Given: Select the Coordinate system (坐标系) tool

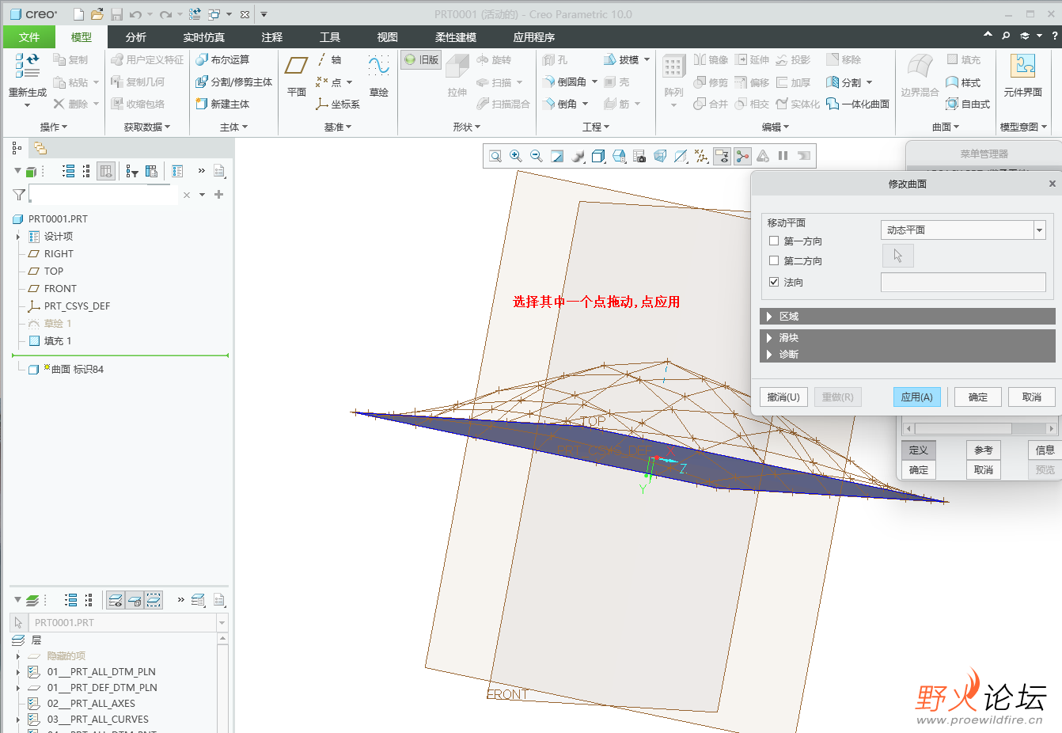Looking at the screenshot, I should click(338, 104).
